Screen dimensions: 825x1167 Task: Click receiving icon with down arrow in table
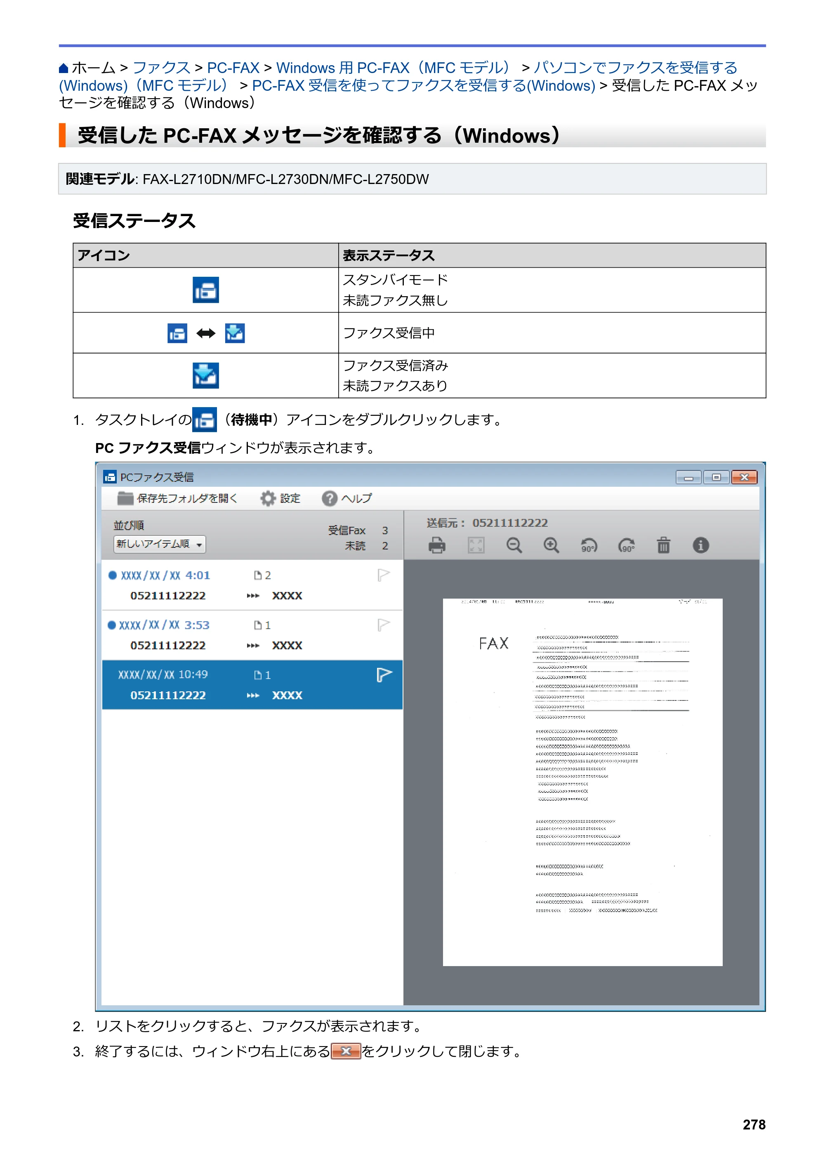pyautogui.click(x=234, y=333)
